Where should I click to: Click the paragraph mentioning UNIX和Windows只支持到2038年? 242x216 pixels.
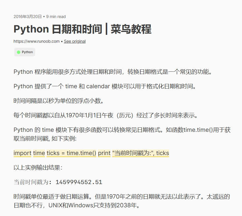point(122,201)
